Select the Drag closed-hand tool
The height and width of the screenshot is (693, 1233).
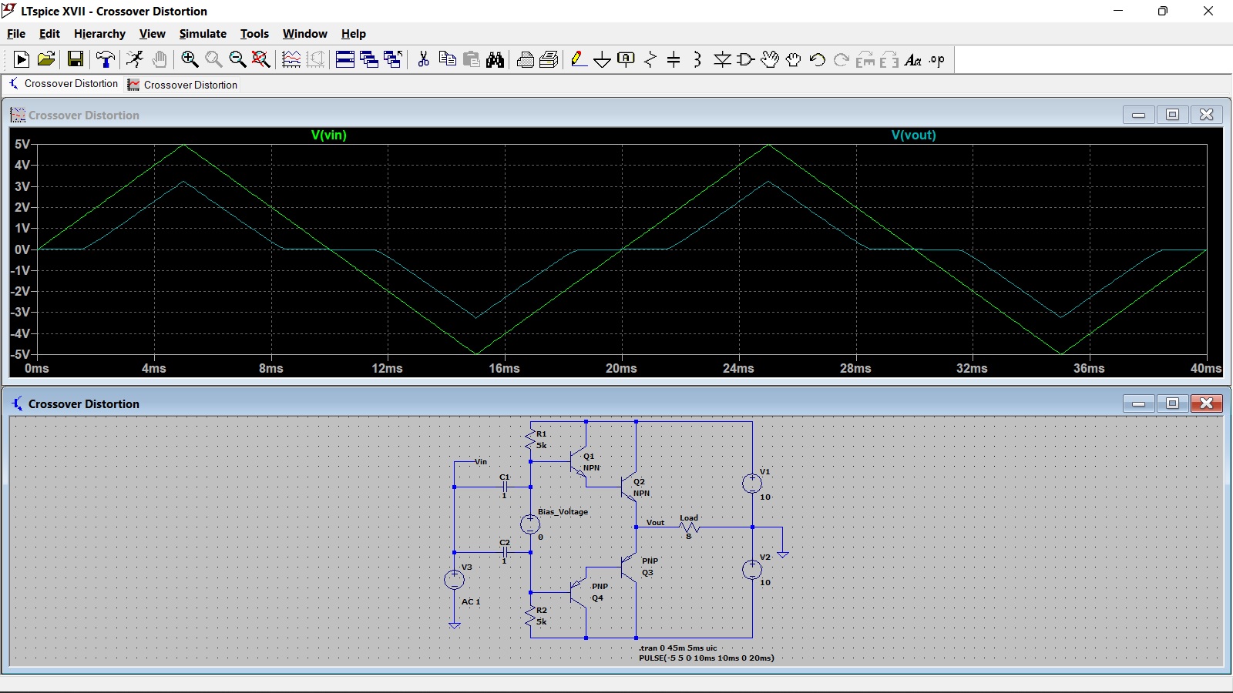coord(794,59)
